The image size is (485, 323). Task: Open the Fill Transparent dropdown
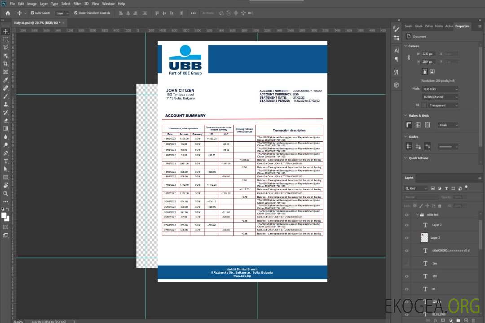click(443, 105)
